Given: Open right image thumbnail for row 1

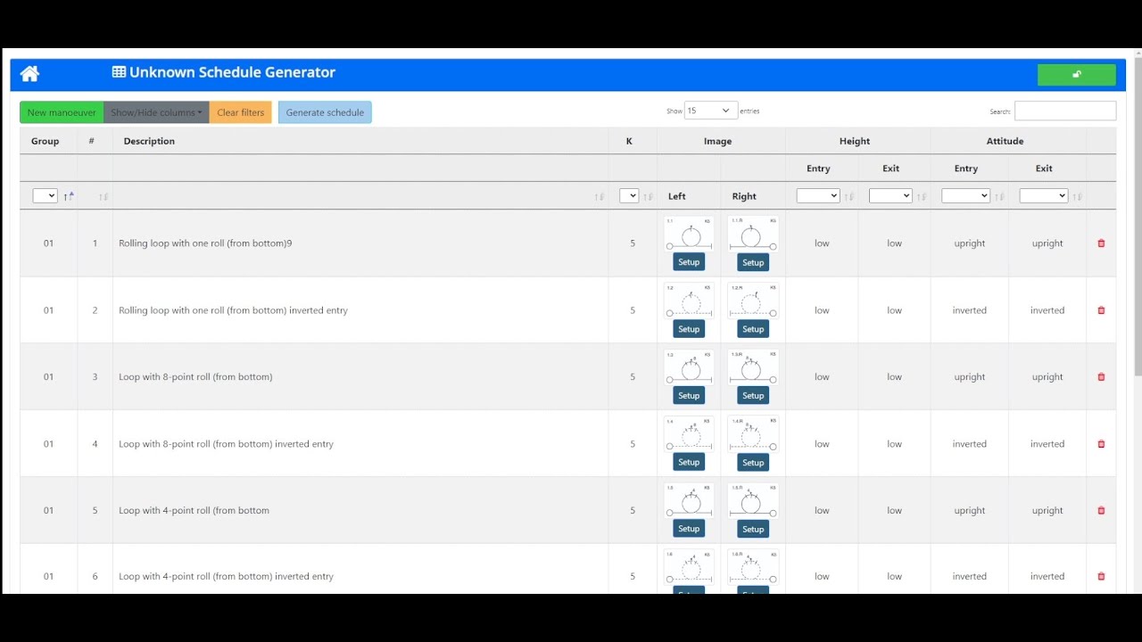Looking at the screenshot, I should point(753,234).
